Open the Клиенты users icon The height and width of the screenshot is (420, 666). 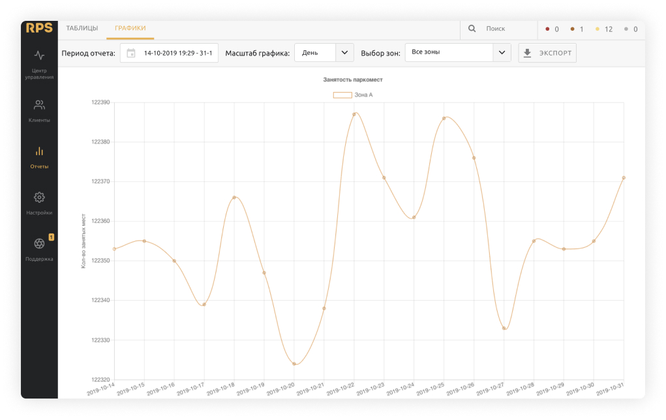point(39,105)
